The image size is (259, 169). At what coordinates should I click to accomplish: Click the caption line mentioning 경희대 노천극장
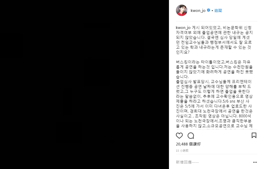click(x=214, y=111)
